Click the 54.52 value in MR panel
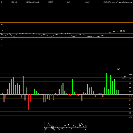 coord(124,76)
